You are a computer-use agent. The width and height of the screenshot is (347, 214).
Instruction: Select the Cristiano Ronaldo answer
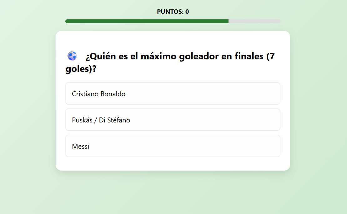173,93
